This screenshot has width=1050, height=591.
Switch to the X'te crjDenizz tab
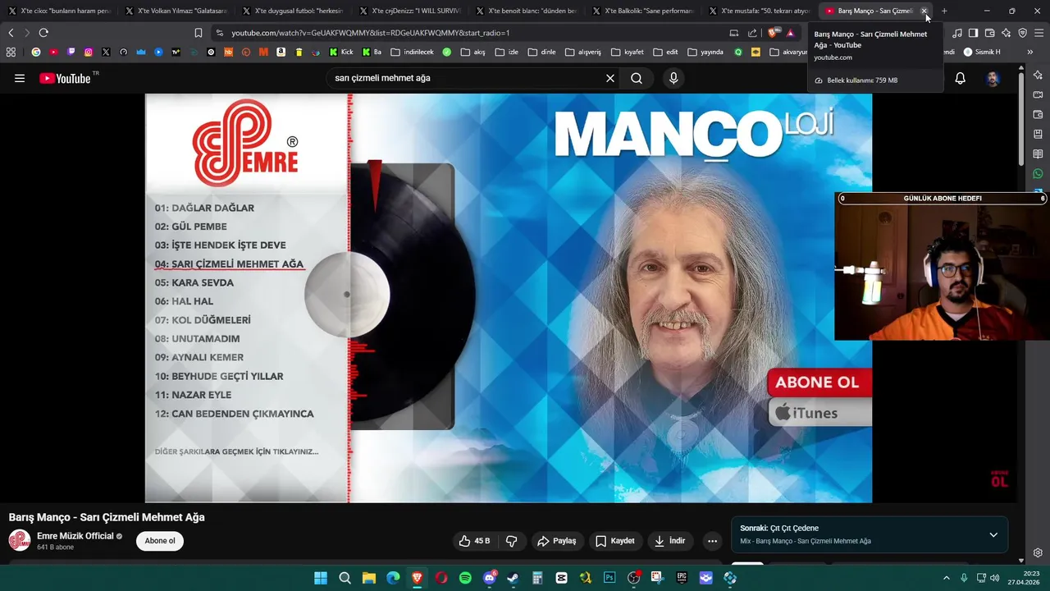tap(409, 11)
